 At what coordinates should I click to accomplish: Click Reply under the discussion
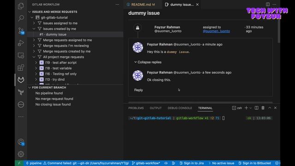(x=138, y=90)
